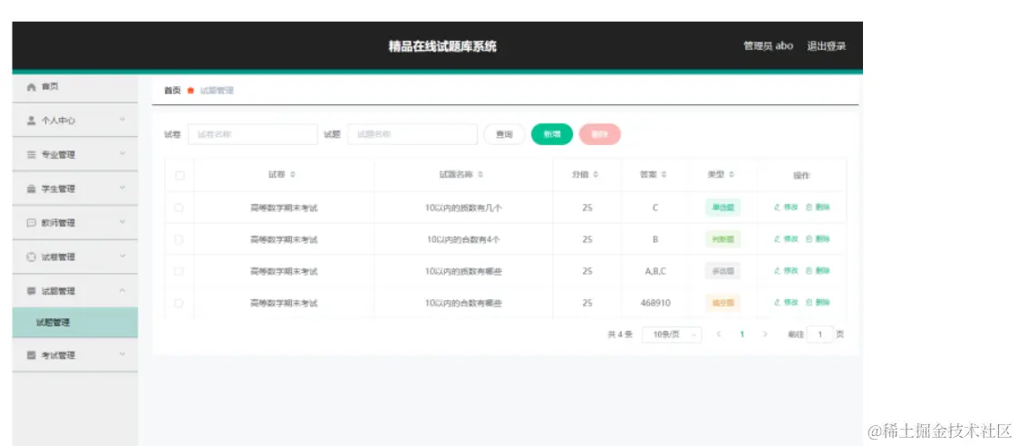Toggle the select-all checkbox in table header

[x=179, y=175]
